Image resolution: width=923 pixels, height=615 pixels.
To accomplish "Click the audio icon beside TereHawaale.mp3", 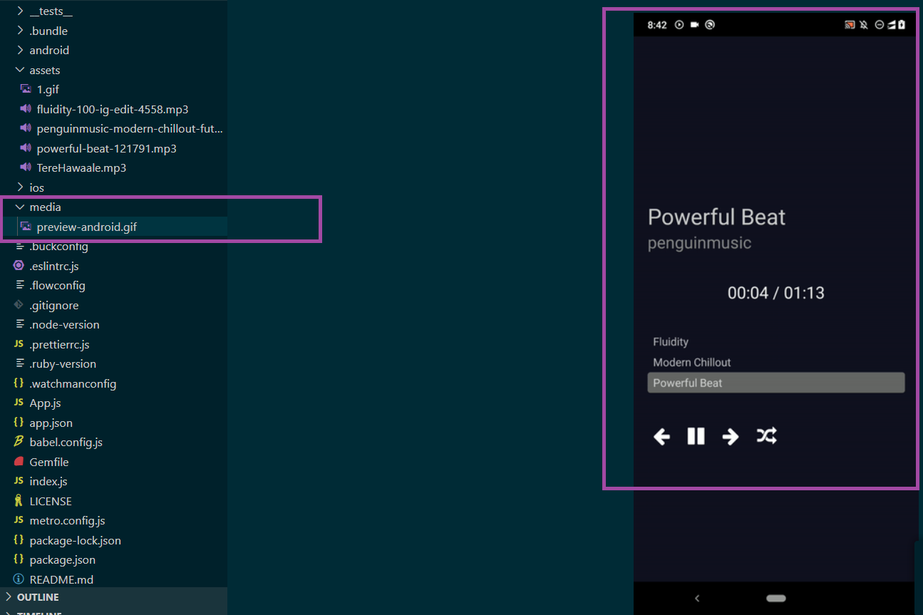I will [x=26, y=167].
